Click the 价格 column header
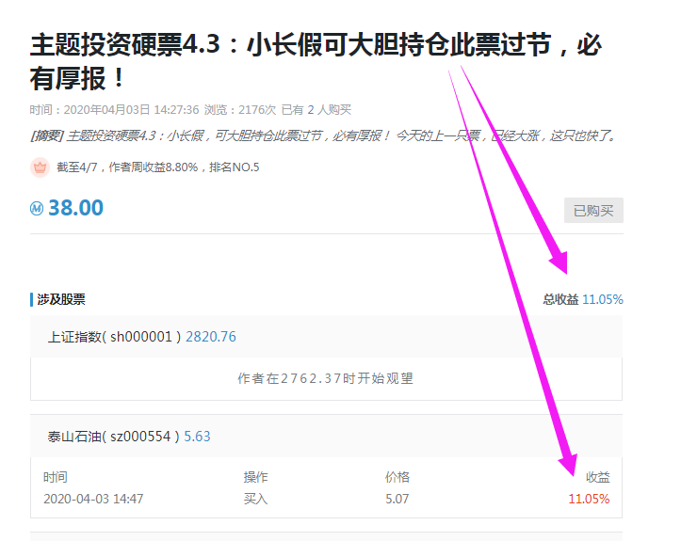The image size is (681, 541). pyautogui.click(x=397, y=477)
